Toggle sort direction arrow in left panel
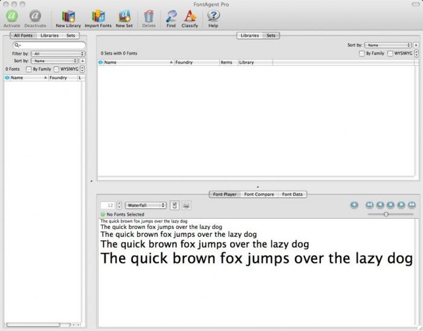The height and width of the screenshot is (331, 423). [83, 61]
